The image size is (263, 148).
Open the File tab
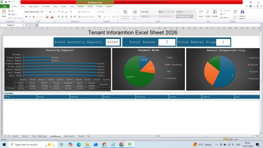[5, 6]
